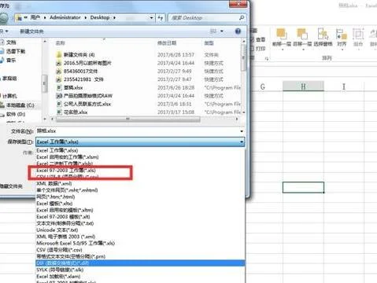Select 音乐 (Music) in navigation pane

[11, 60]
